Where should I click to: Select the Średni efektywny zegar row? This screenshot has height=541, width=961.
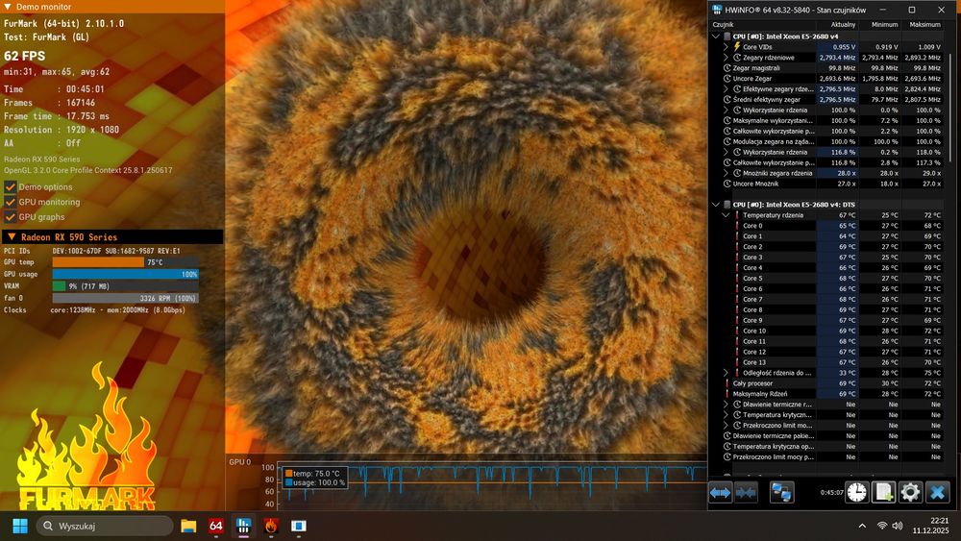pyautogui.click(x=826, y=99)
